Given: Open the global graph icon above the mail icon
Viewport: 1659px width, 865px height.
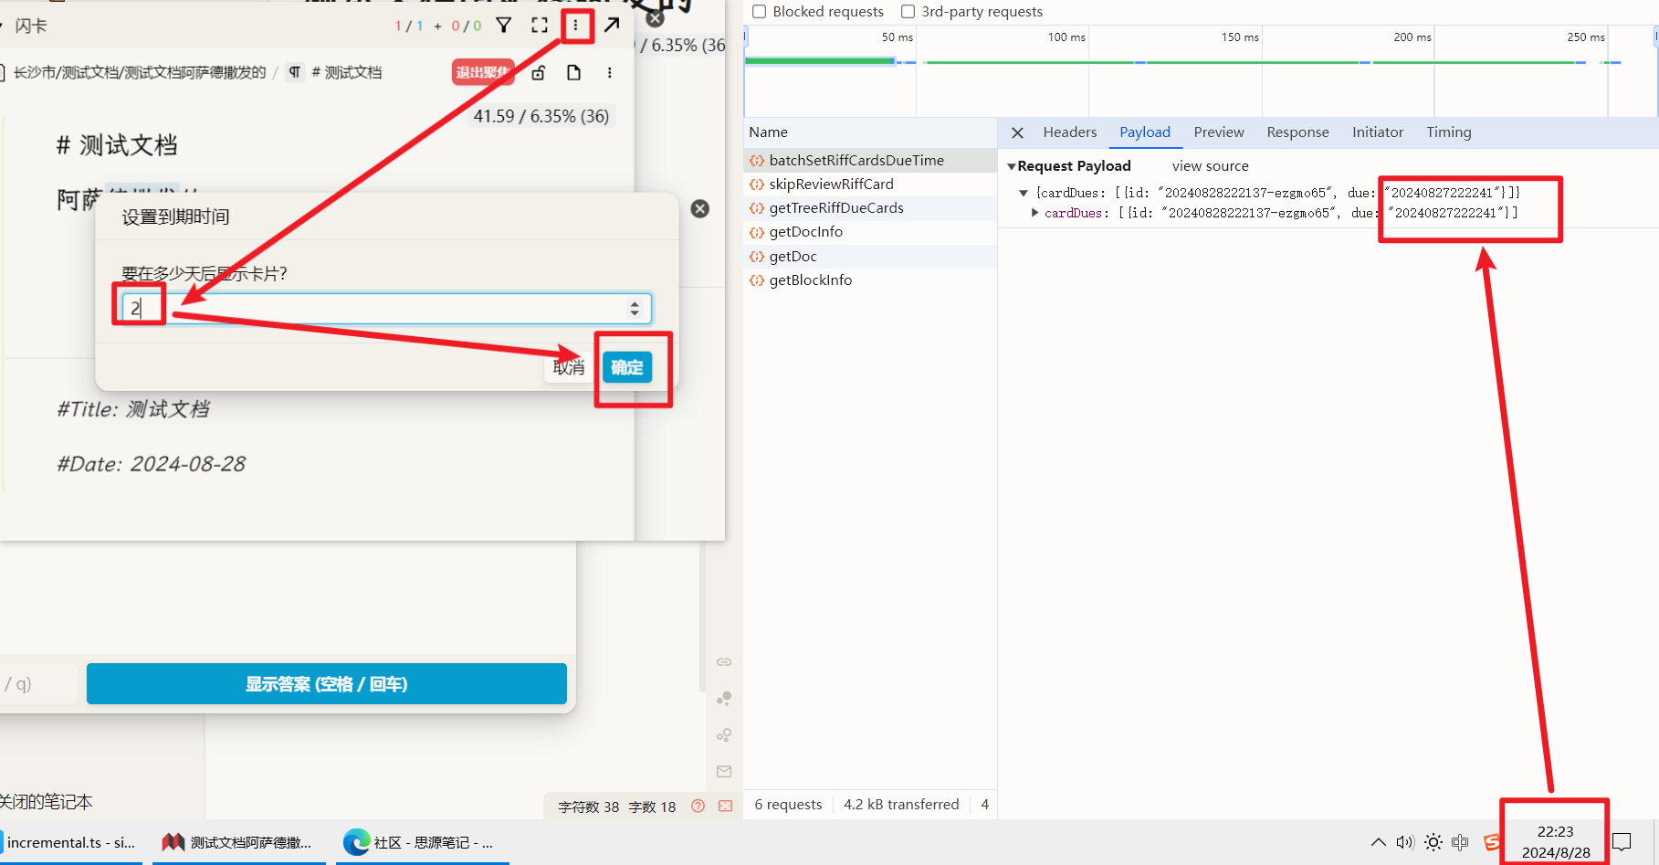Looking at the screenshot, I should (x=724, y=734).
